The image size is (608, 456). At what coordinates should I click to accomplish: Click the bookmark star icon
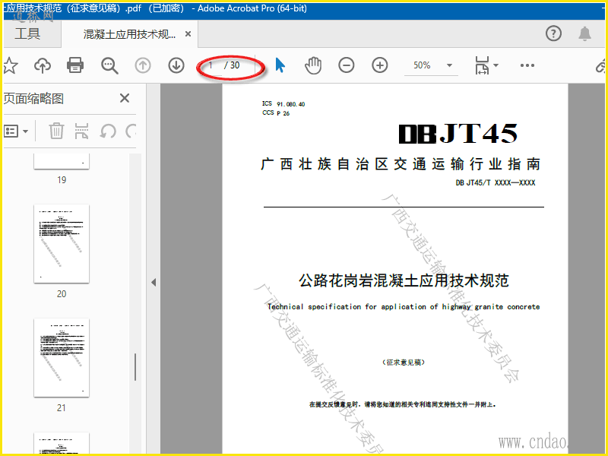(10, 65)
